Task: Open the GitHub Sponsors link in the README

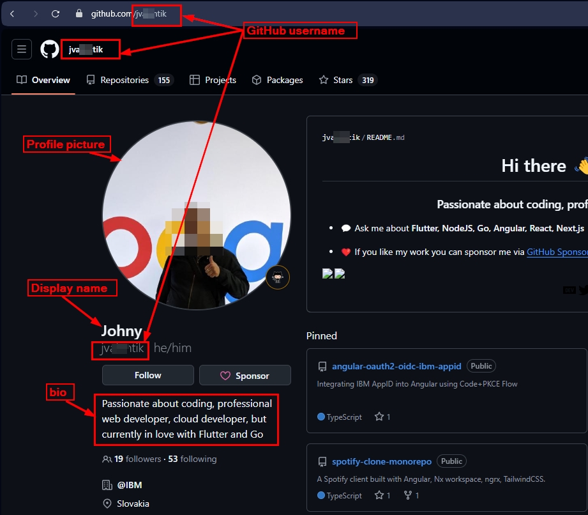Action: pos(556,252)
